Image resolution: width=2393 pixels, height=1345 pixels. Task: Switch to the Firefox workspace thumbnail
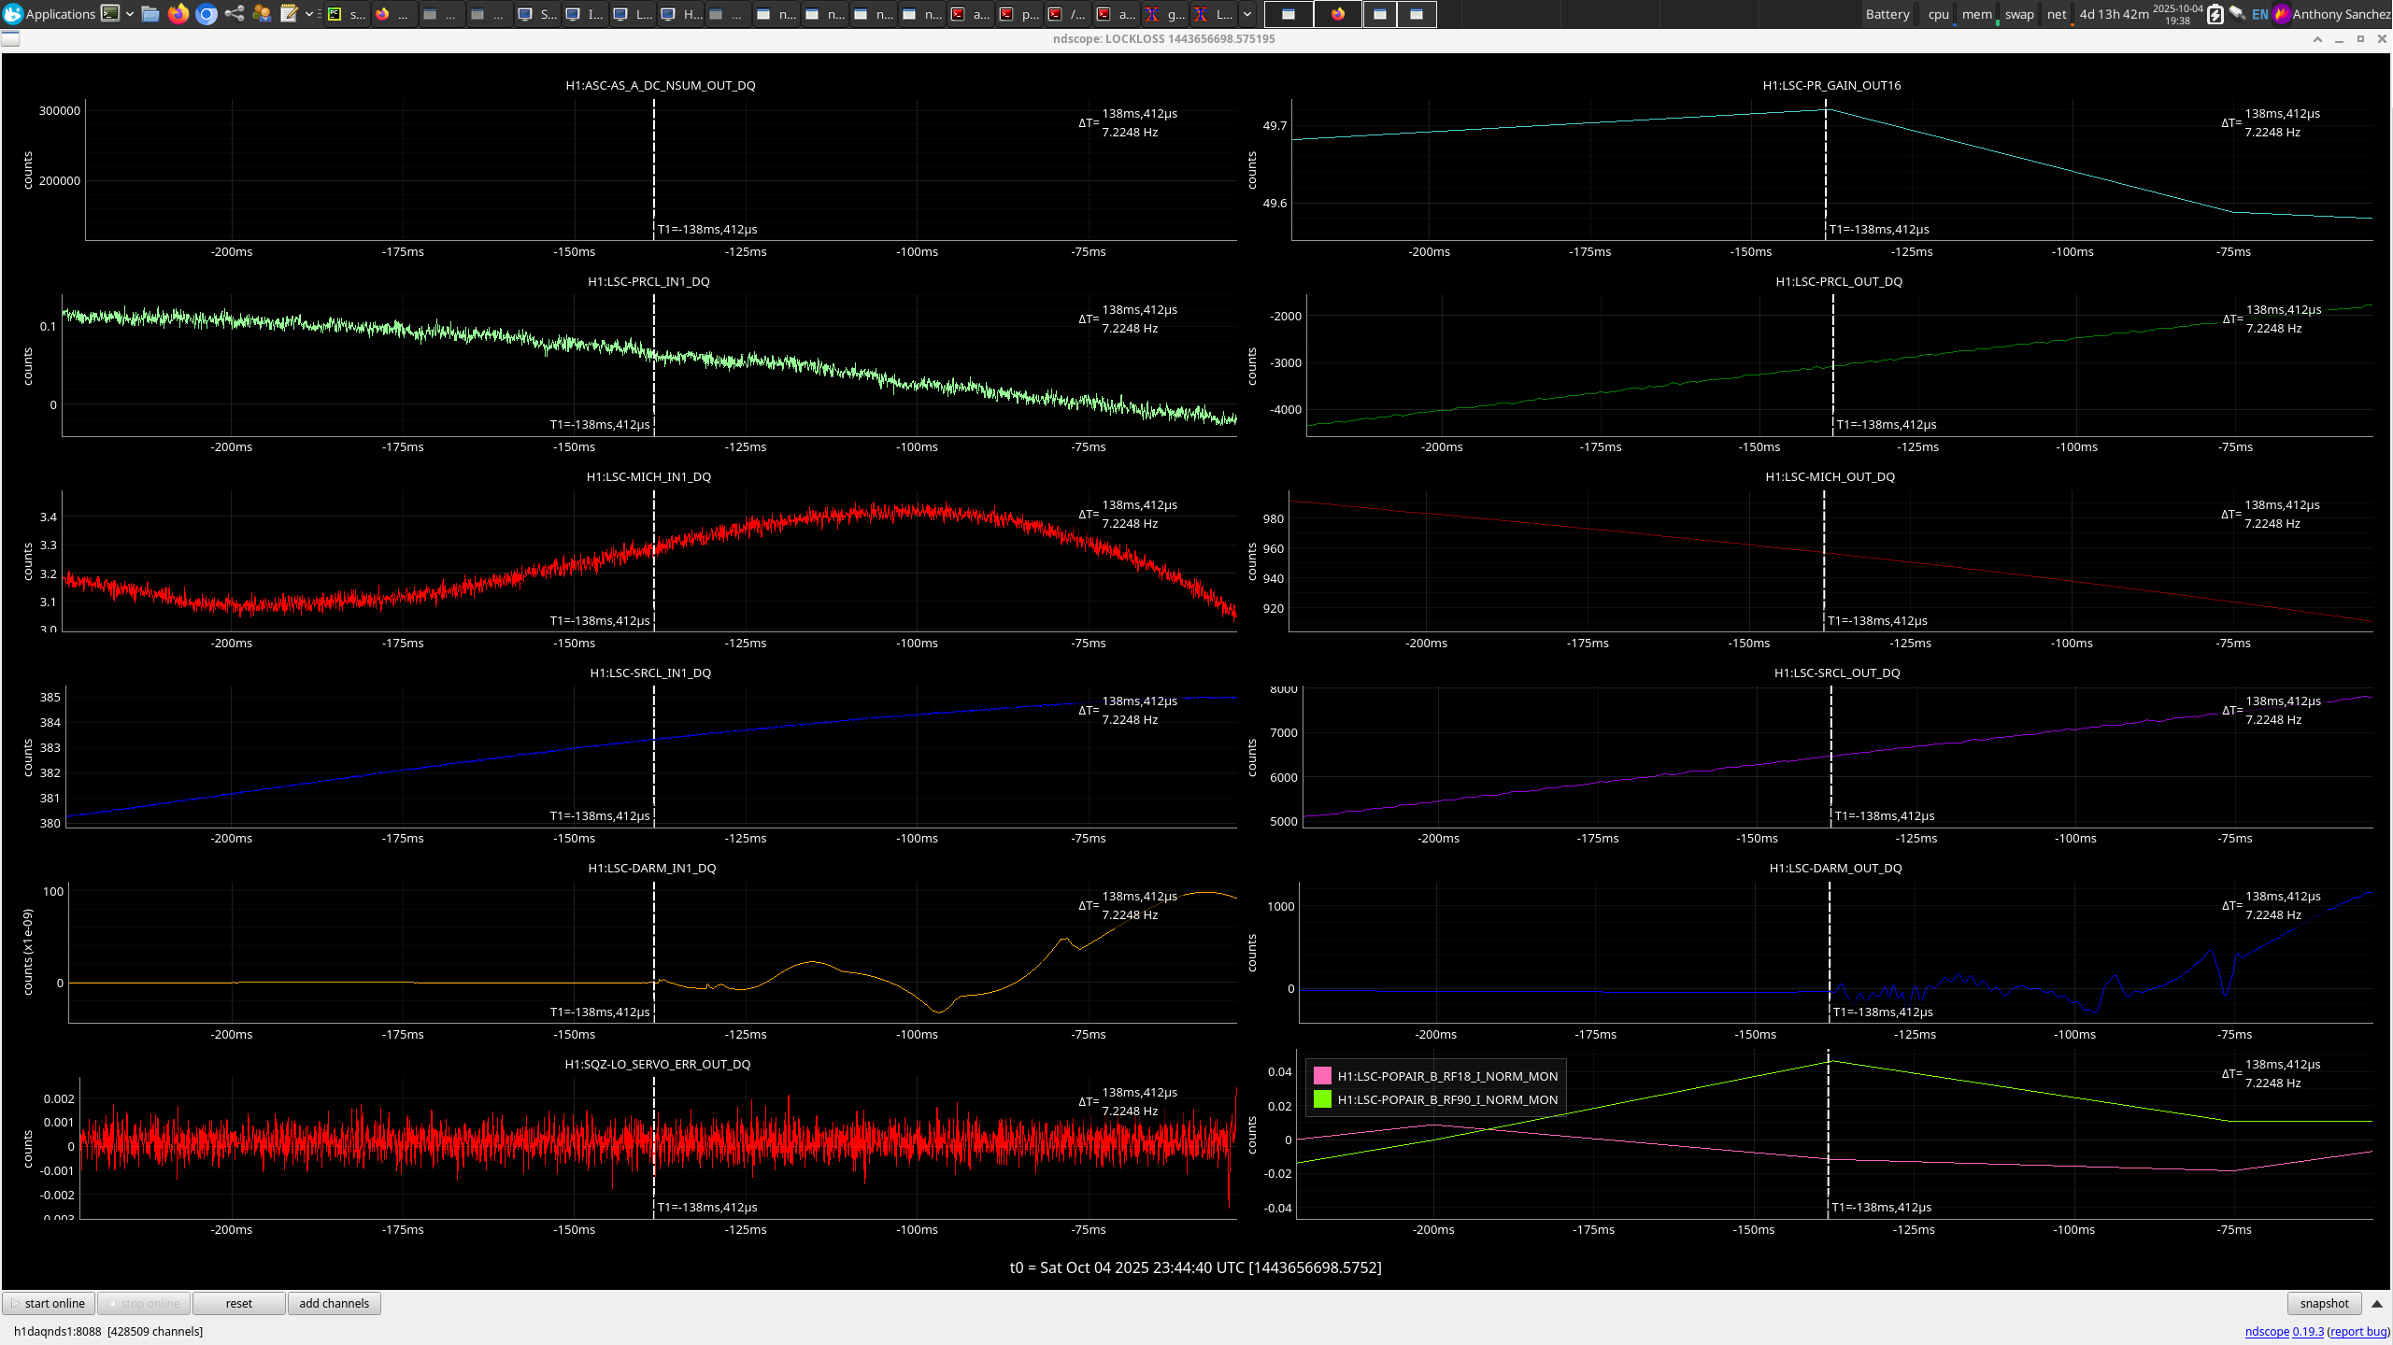(x=1337, y=13)
